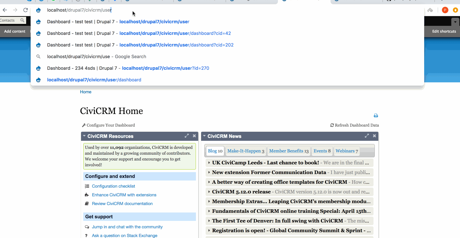
Task: Click the printer icon near CiviCRM Home
Action: coord(376,116)
